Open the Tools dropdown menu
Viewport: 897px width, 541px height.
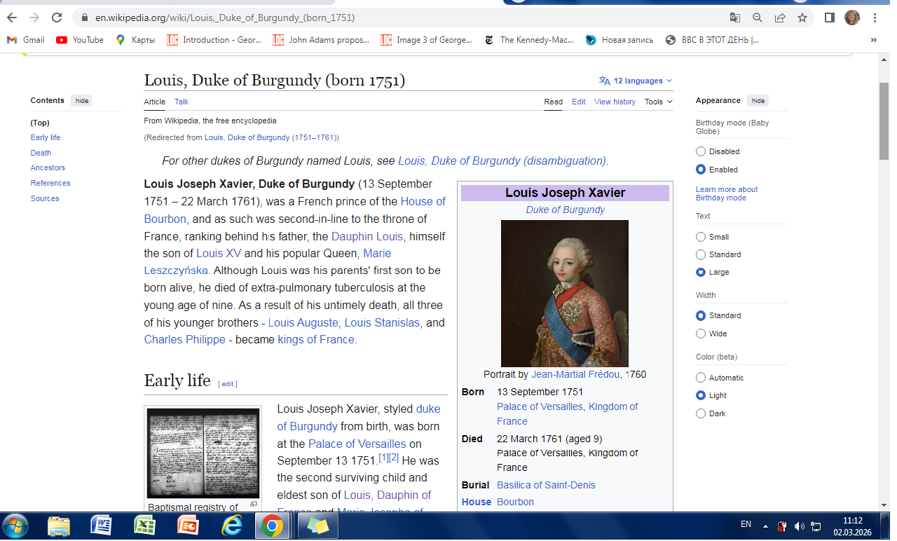click(658, 102)
